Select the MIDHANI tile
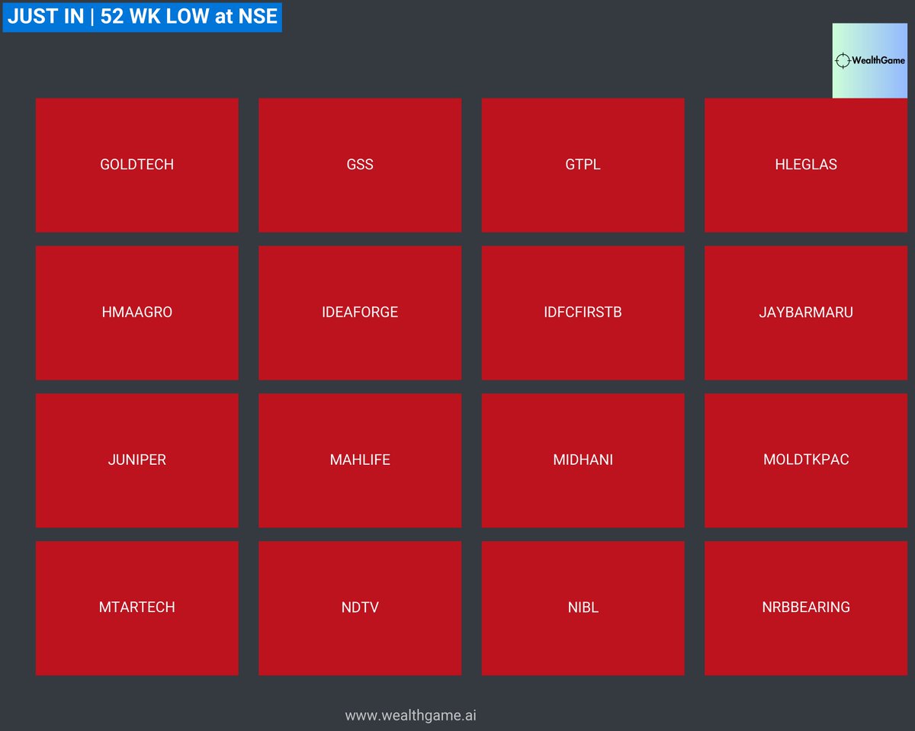Screen dimensions: 915x731 [583, 460]
